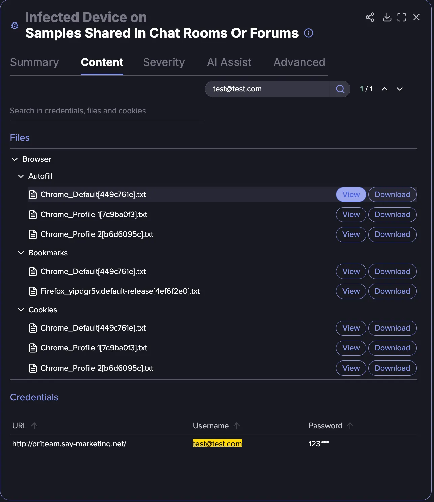Click the 123*** password value
The height and width of the screenshot is (502, 434).
click(x=318, y=444)
